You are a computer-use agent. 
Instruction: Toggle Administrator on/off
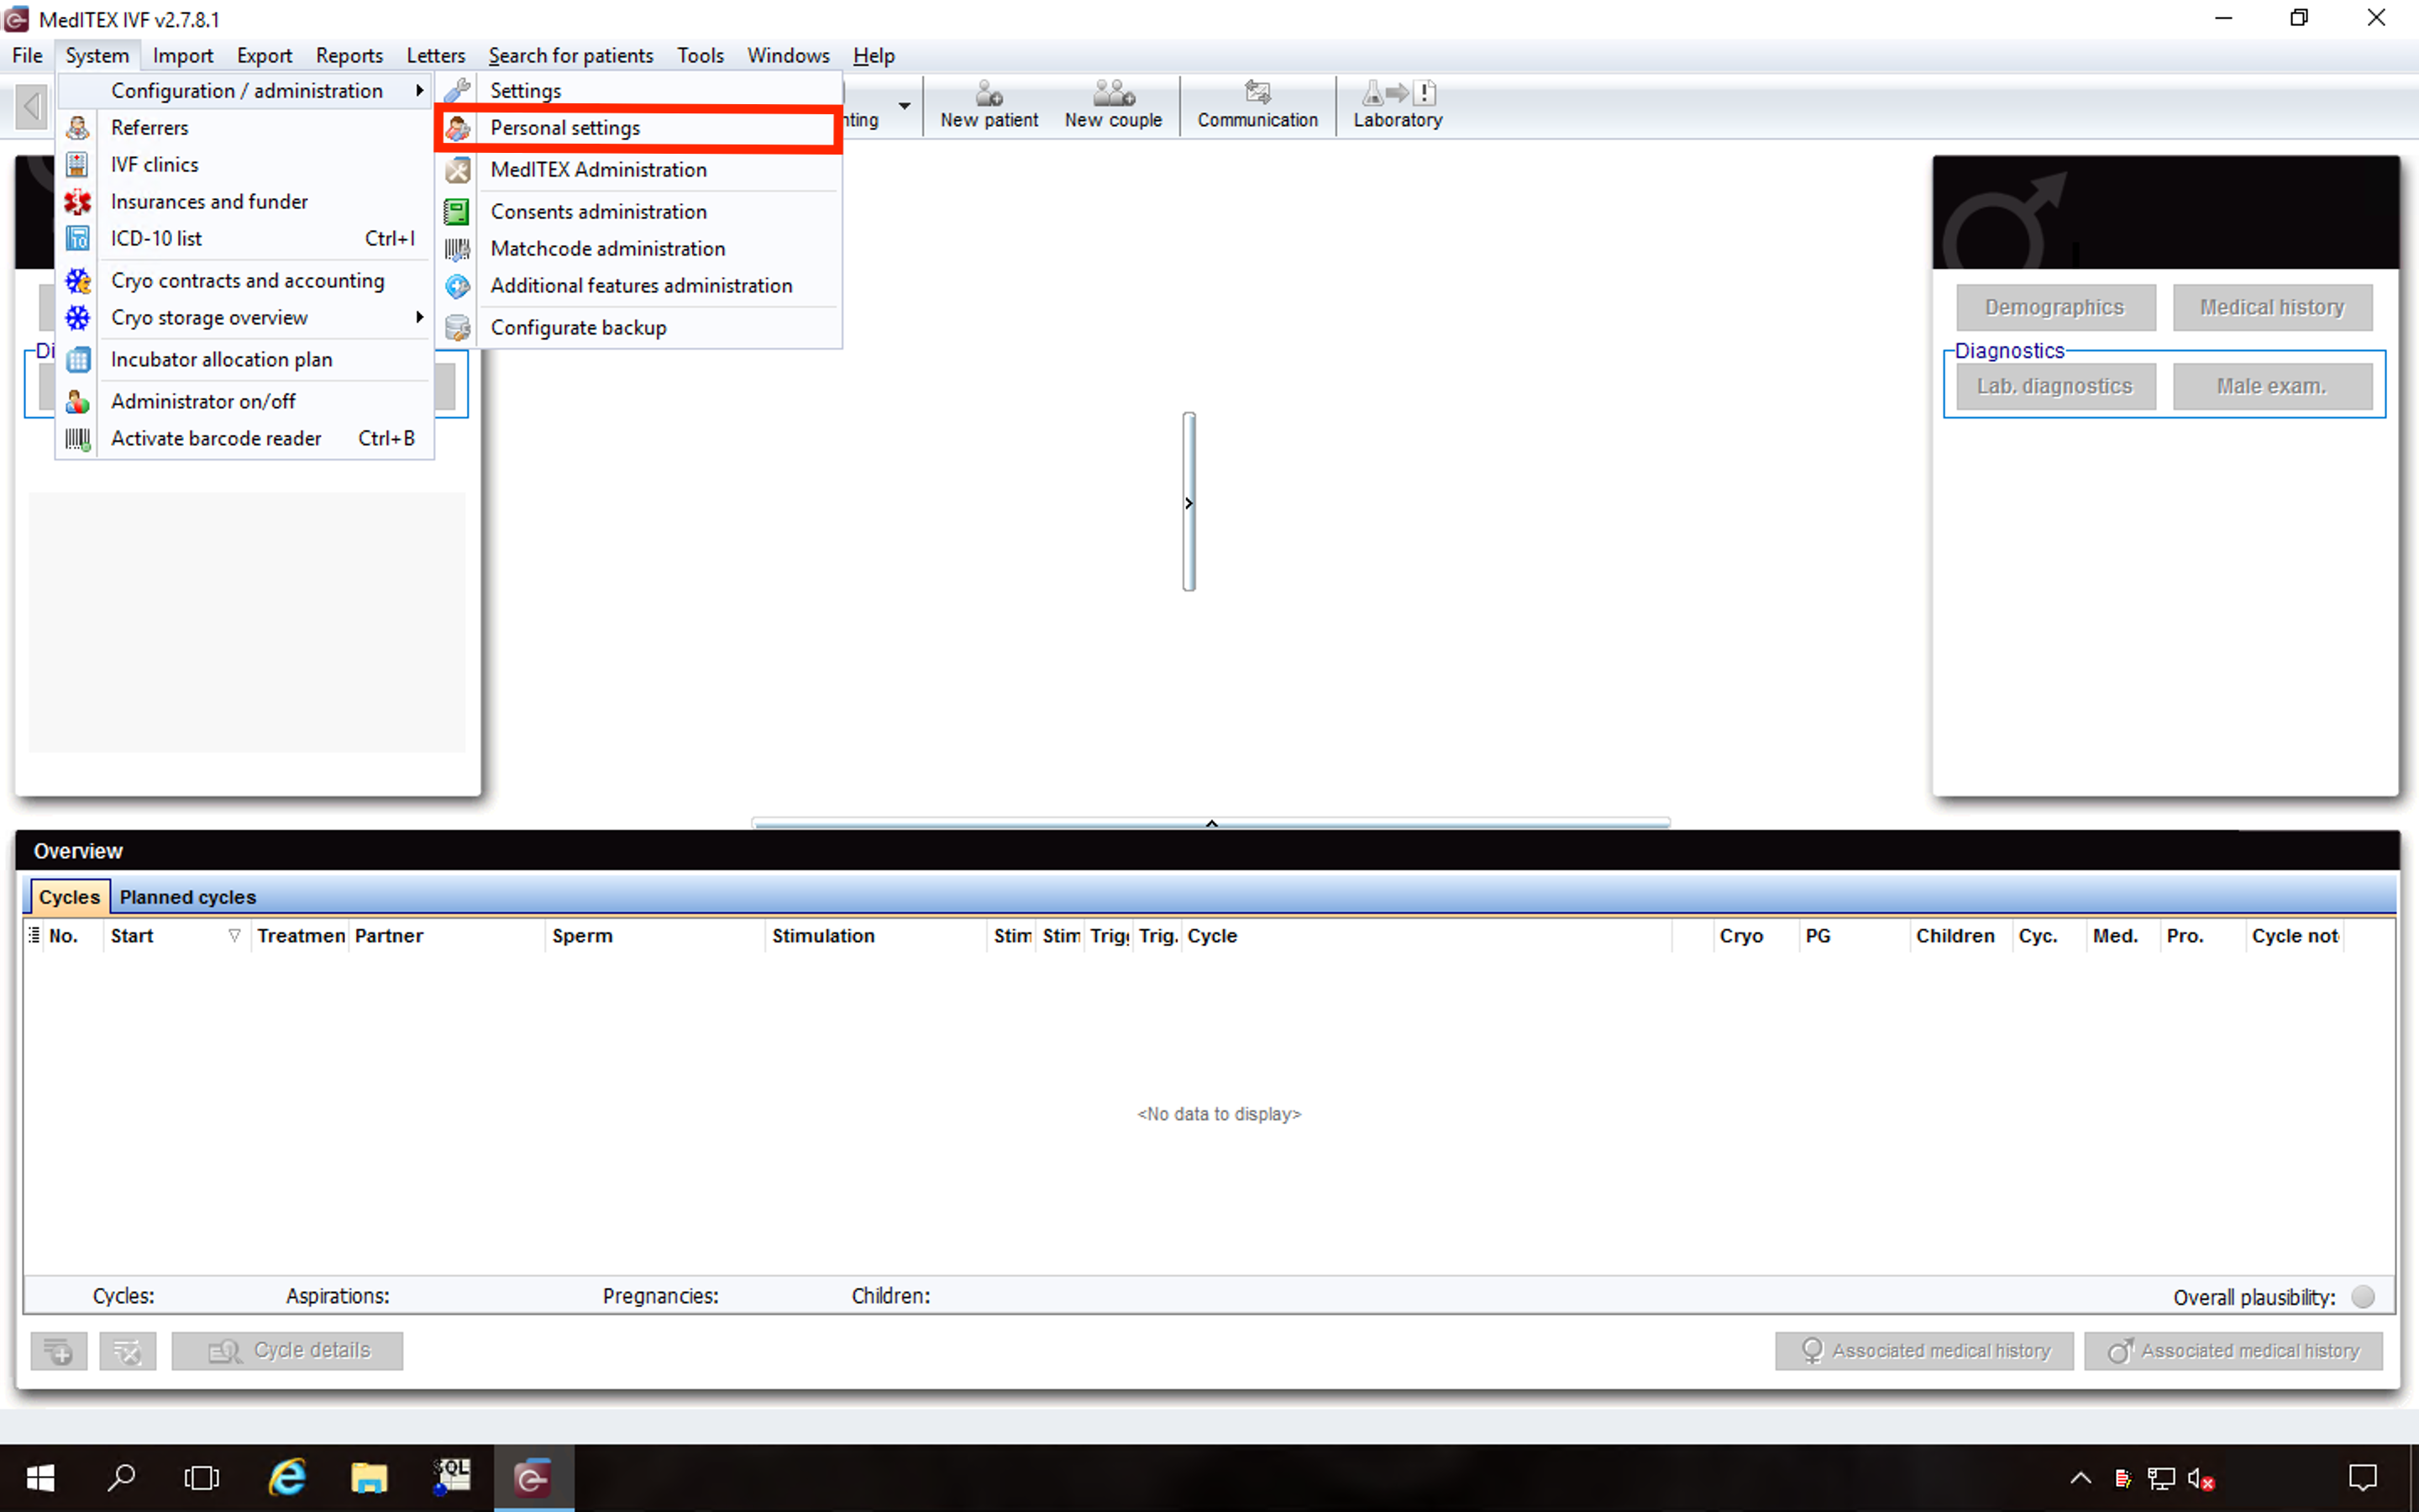click(x=203, y=401)
